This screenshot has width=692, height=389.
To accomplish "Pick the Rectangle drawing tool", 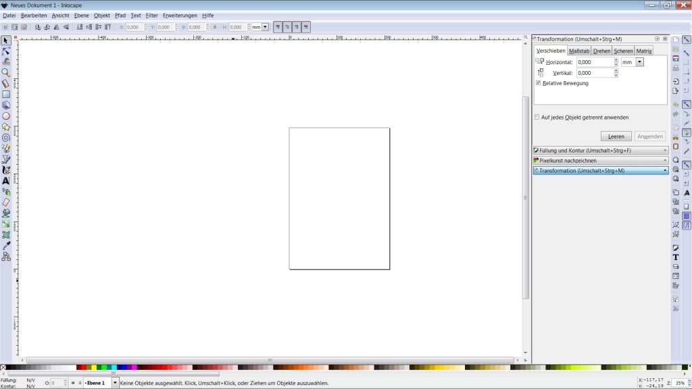I will (x=6, y=95).
